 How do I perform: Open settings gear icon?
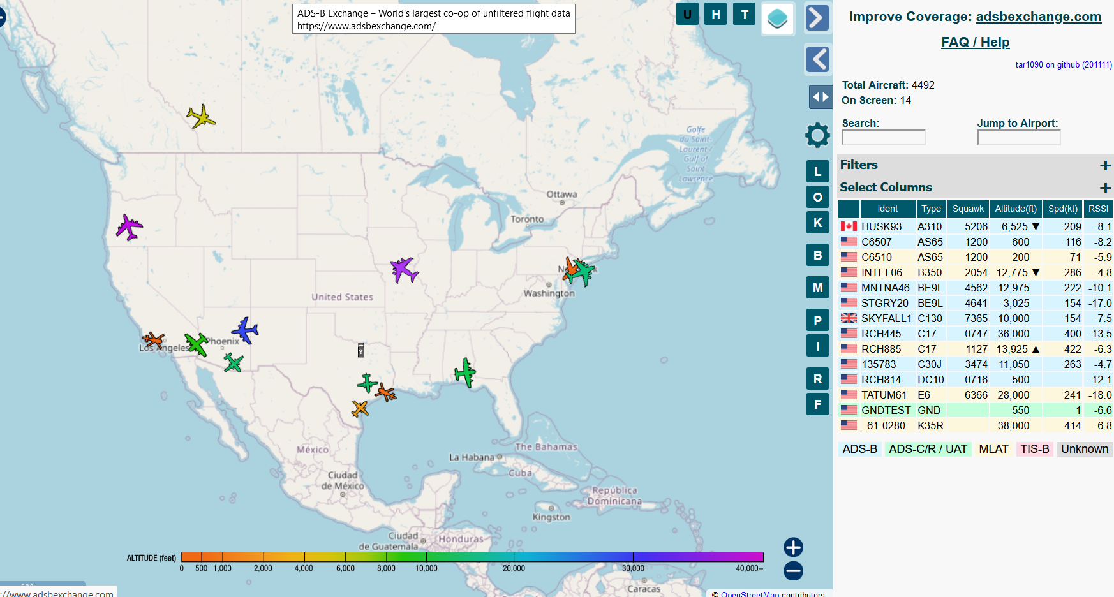click(817, 135)
